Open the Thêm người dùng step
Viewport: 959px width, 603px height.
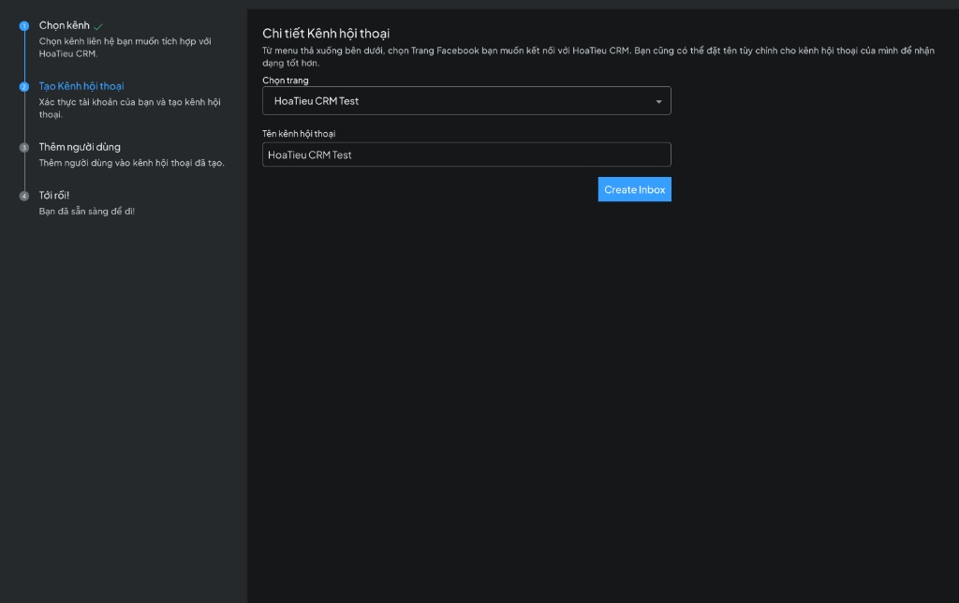[79, 147]
